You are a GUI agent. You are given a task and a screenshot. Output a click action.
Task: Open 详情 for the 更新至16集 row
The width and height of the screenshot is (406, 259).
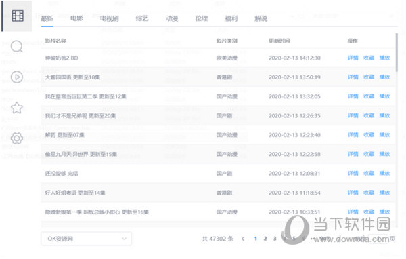tap(353, 212)
